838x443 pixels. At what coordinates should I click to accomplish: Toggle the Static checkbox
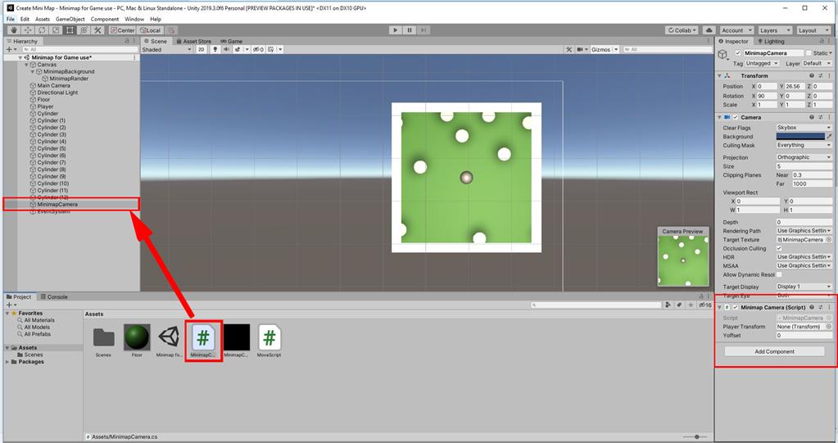coord(808,53)
